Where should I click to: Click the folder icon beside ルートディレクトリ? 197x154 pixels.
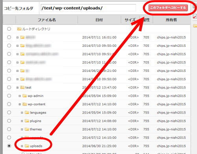19,29
